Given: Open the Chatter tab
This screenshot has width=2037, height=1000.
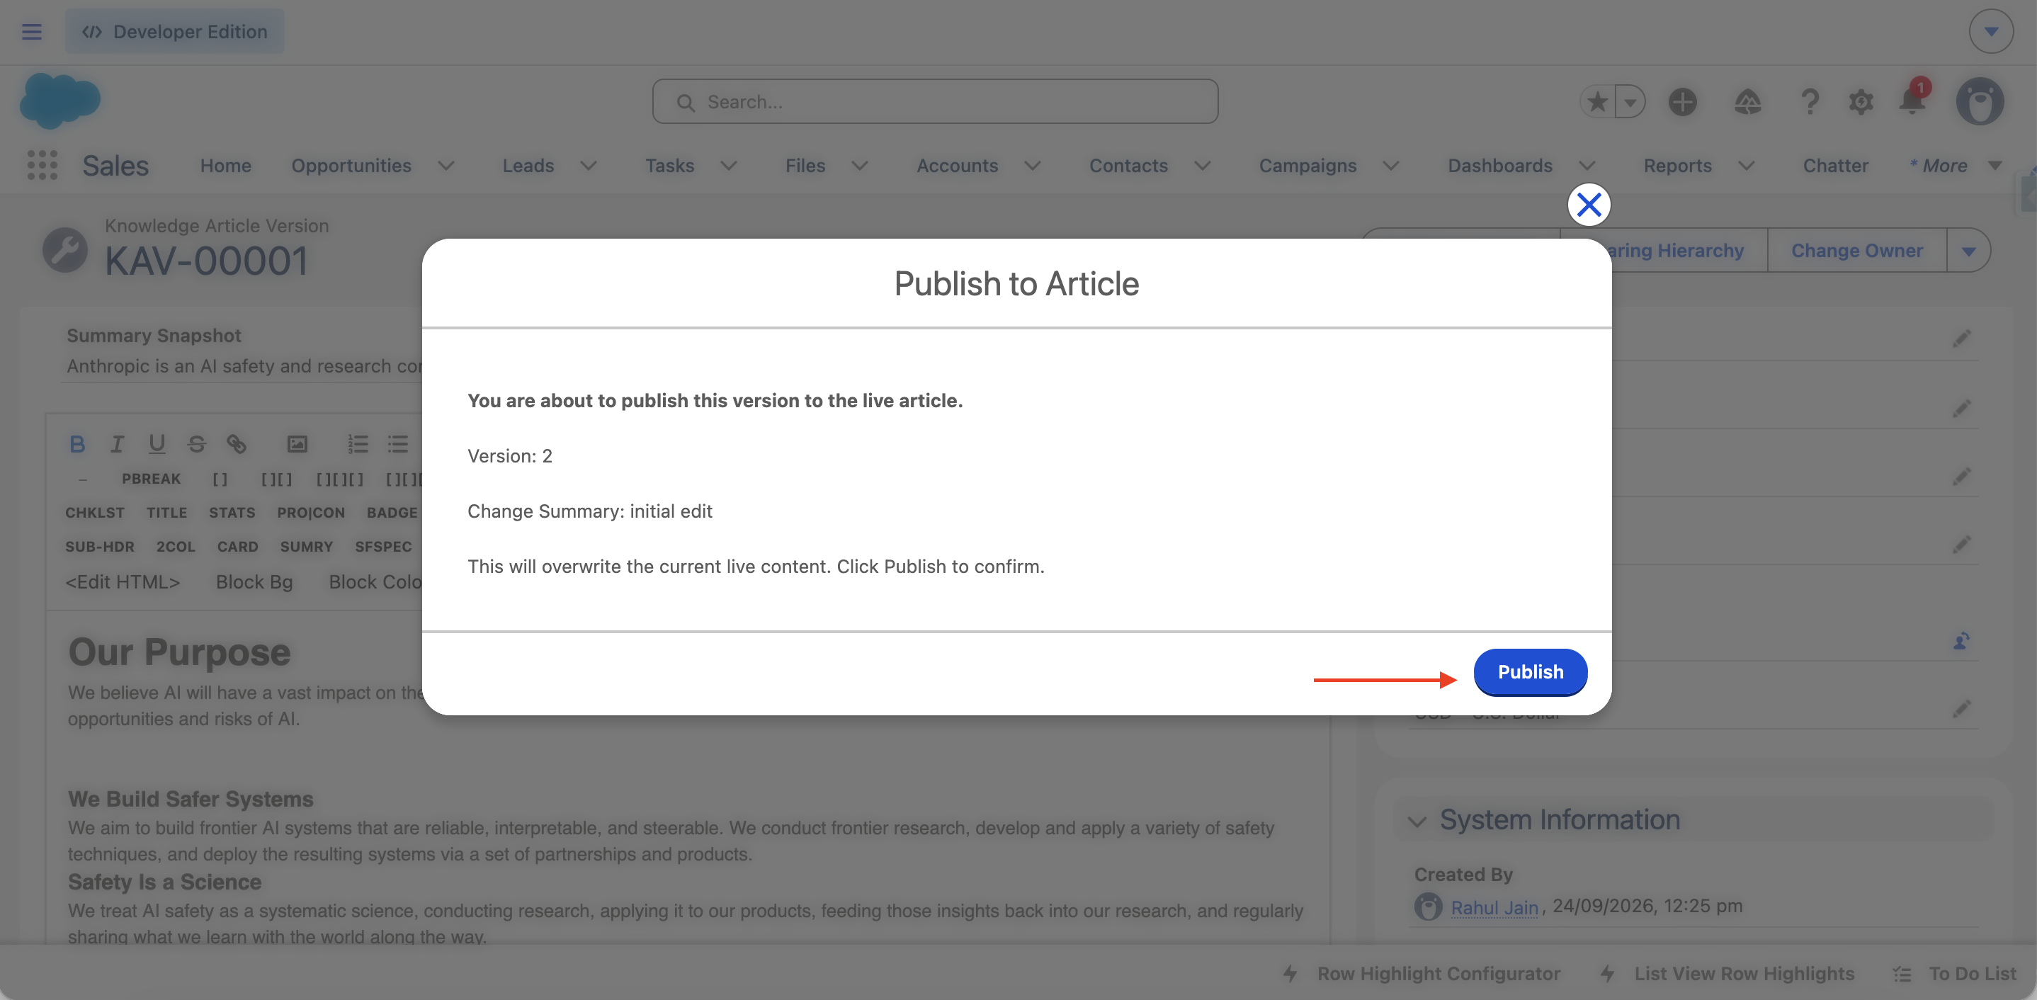Looking at the screenshot, I should pos(1834,165).
